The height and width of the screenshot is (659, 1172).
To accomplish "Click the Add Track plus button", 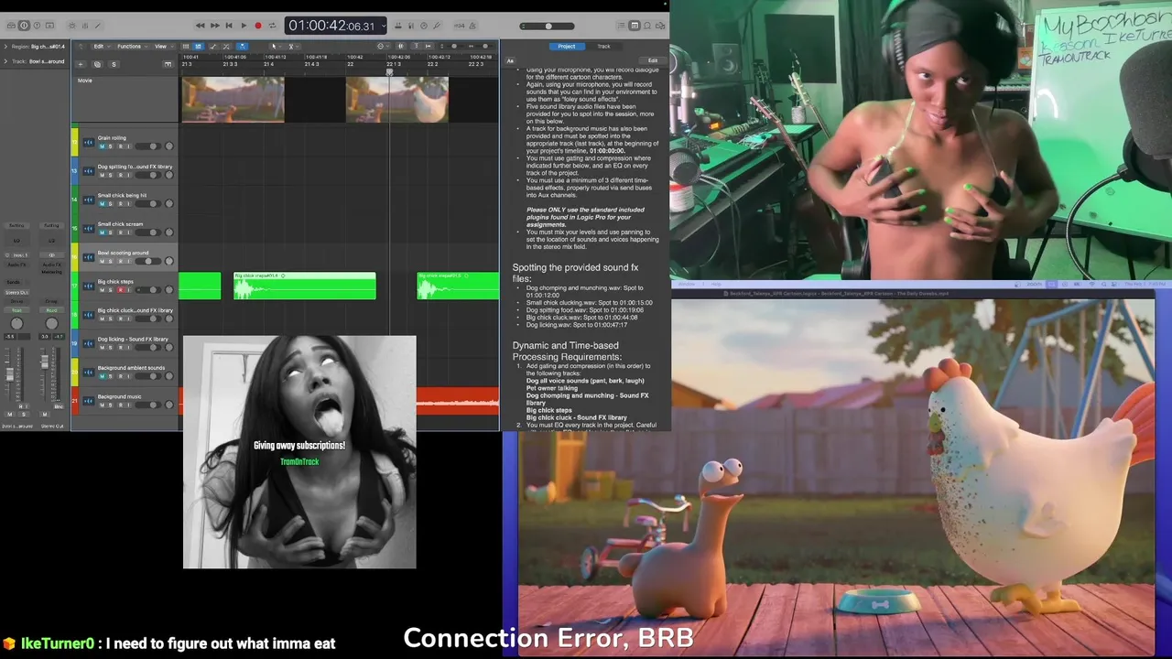I will [x=81, y=64].
